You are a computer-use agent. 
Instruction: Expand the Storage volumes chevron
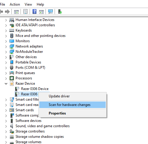(6, 142)
